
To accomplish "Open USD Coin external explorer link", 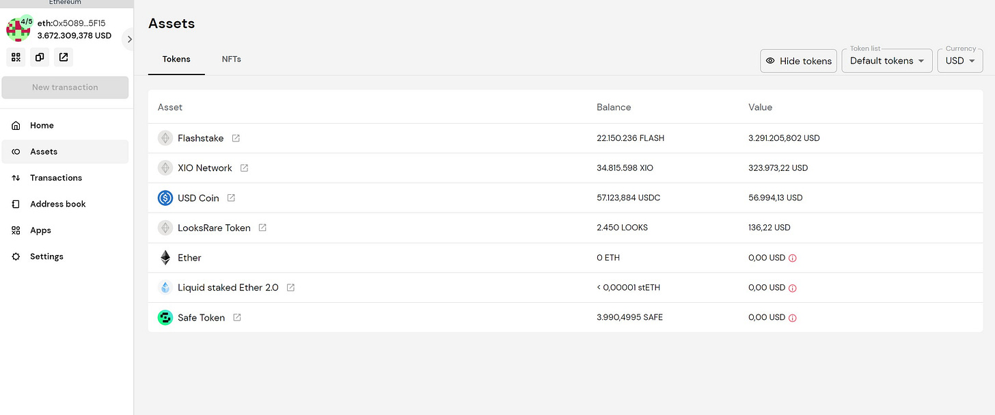I will point(231,198).
